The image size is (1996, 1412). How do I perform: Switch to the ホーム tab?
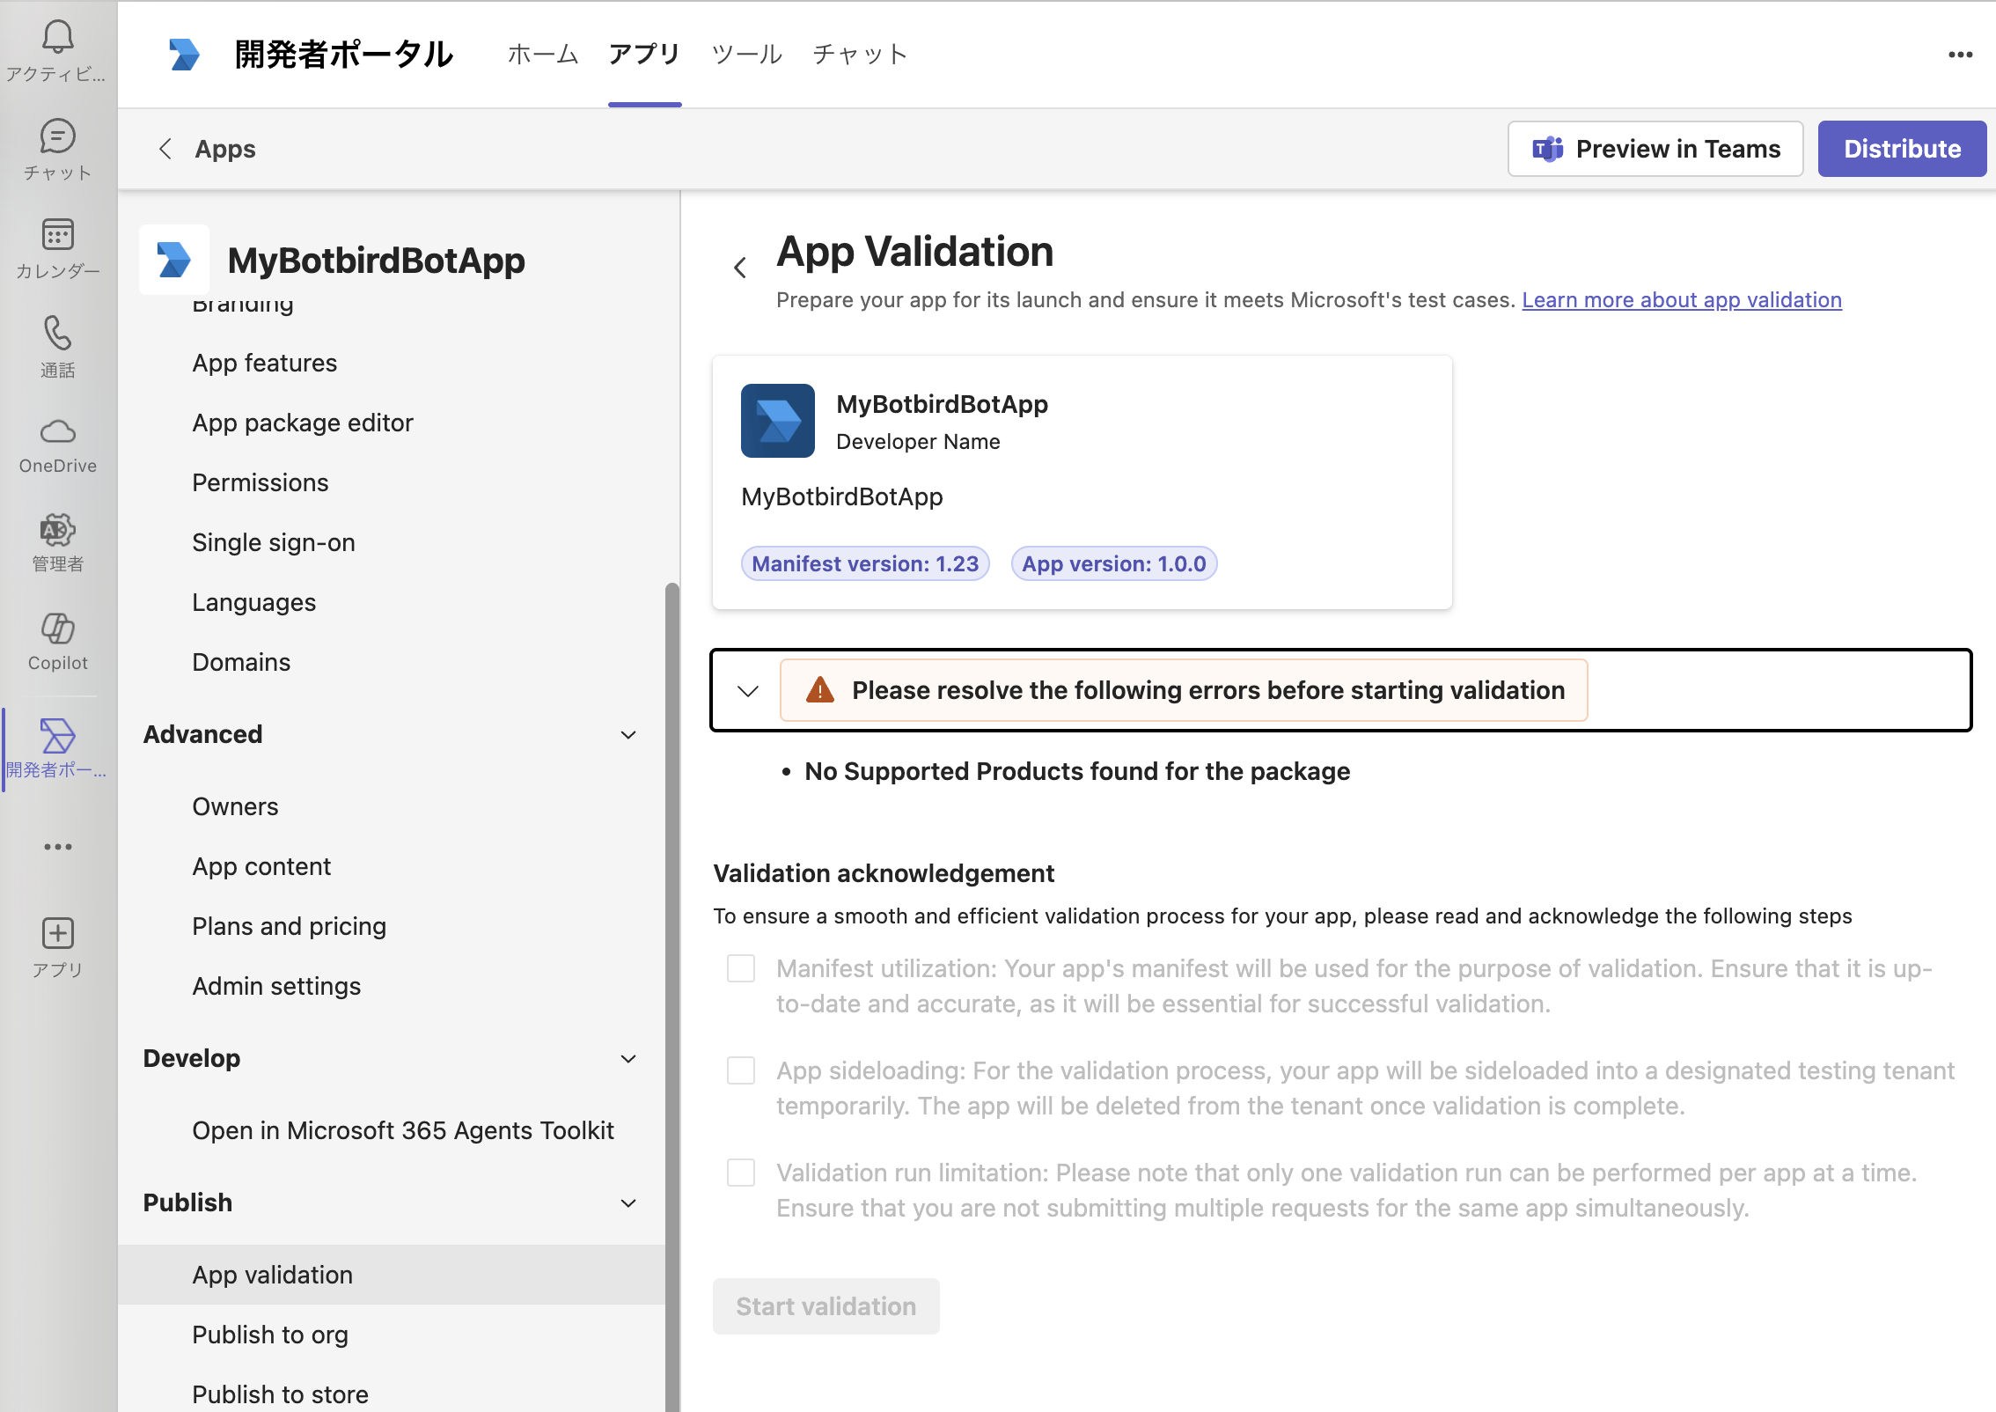tap(543, 55)
